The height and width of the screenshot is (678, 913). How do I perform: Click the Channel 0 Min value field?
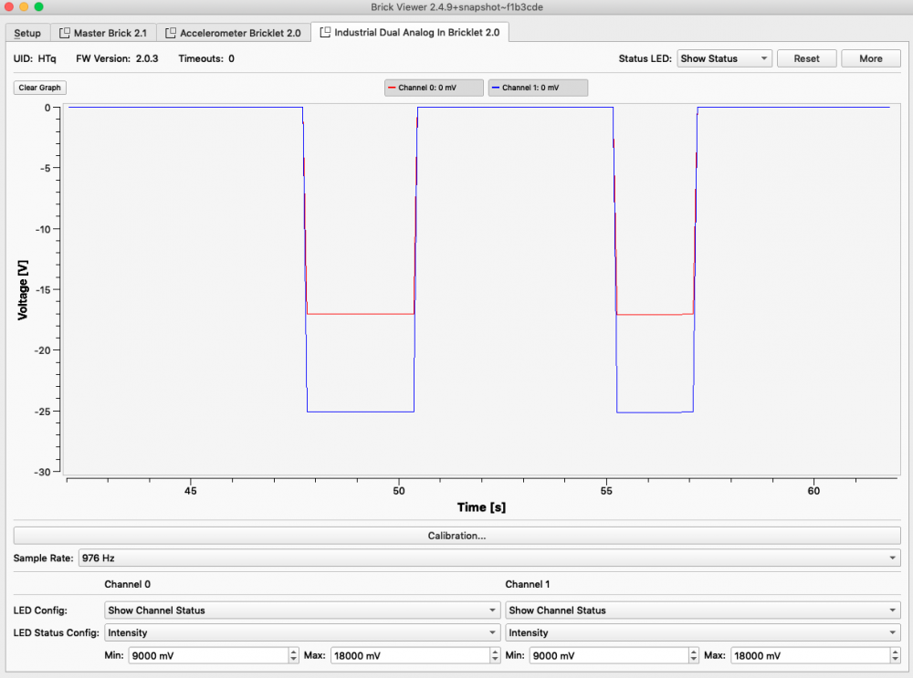point(206,655)
